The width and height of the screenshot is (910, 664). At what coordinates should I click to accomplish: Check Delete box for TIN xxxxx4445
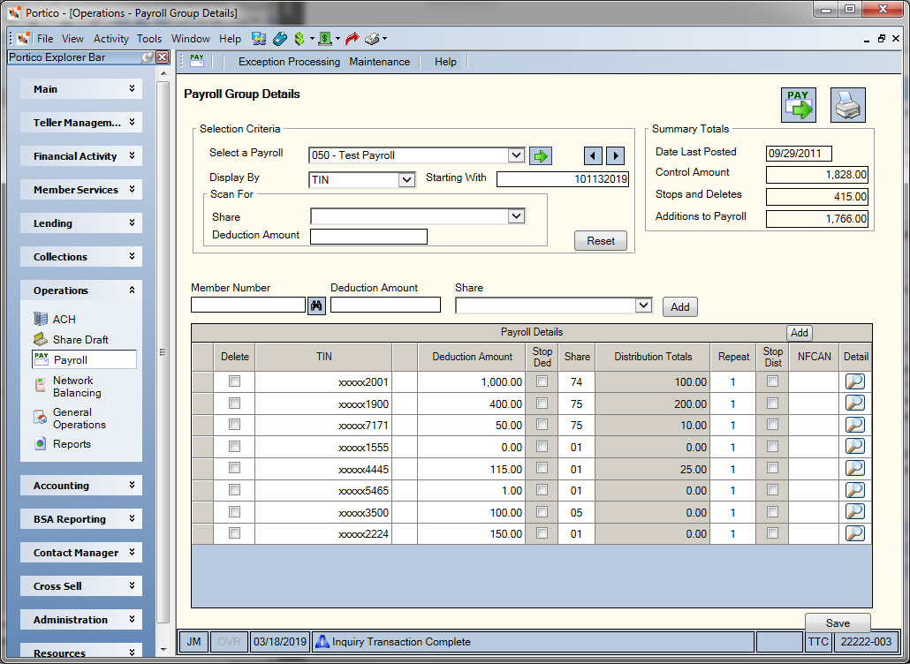234,468
